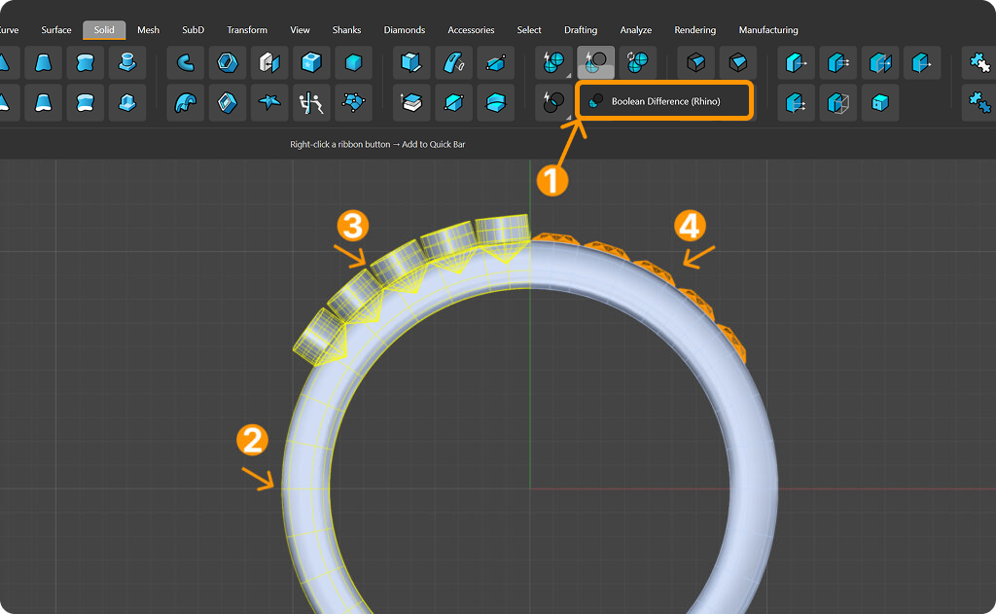The height and width of the screenshot is (614, 996).
Task: Switch to the Shanks tab
Action: (346, 30)
